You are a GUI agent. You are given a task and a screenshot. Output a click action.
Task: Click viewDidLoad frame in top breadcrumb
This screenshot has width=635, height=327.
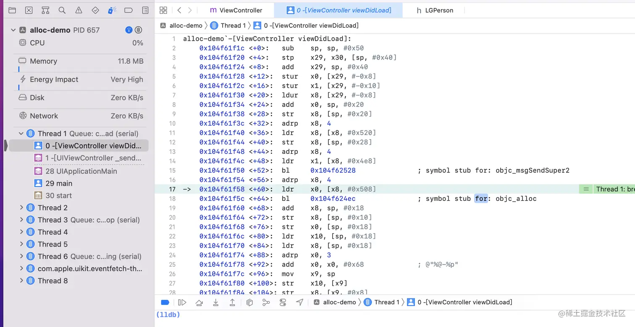[306, 26]
